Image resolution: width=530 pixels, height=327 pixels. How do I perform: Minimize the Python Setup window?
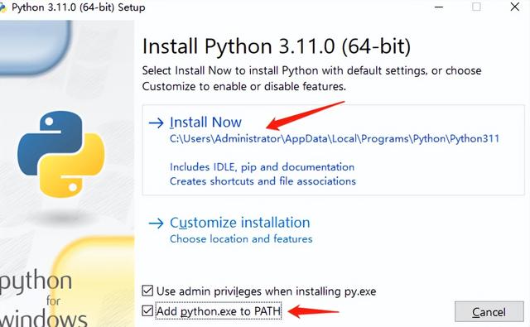pyautogui.click(x=439, y=7)
